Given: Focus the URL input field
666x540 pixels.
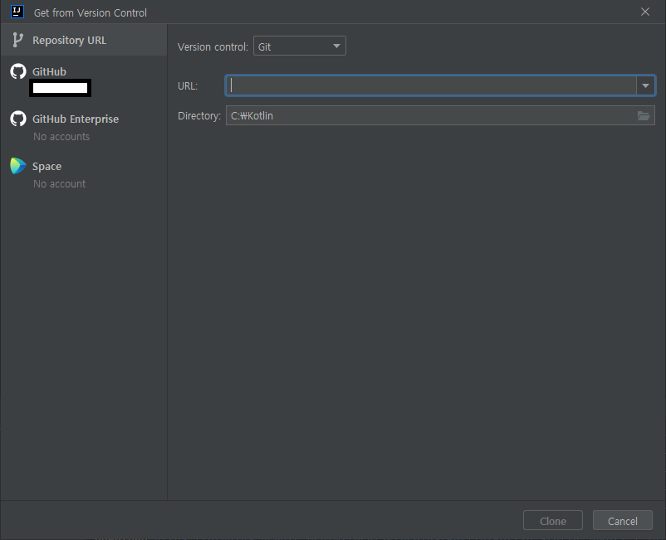Looking at the screenshot, I should tap(431, 85).
